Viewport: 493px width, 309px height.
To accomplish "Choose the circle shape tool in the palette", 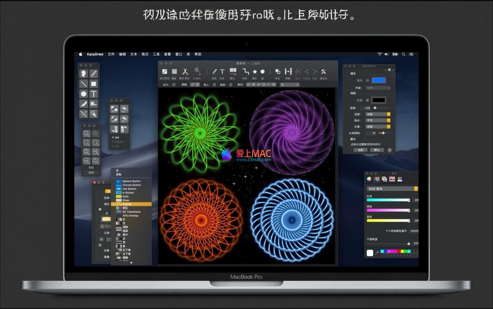I will click(x=84, y=94).
